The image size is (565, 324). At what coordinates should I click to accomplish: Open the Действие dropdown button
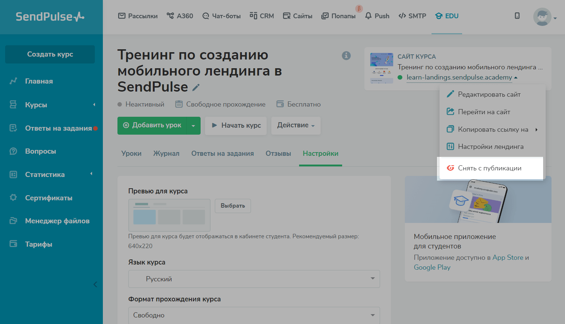pyautogui.click(x=296, y=126)
